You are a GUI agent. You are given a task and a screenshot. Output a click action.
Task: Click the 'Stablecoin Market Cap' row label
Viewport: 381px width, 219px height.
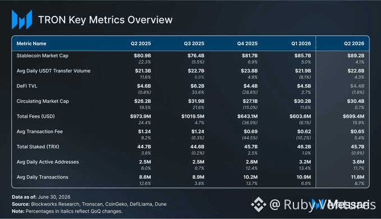click(x=43, y=56)
